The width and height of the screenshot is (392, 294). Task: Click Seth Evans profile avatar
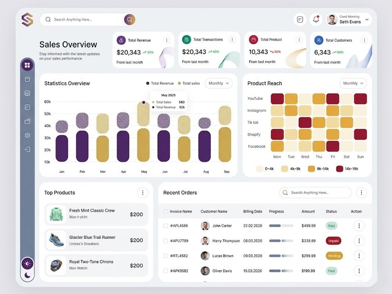(332, 20)
